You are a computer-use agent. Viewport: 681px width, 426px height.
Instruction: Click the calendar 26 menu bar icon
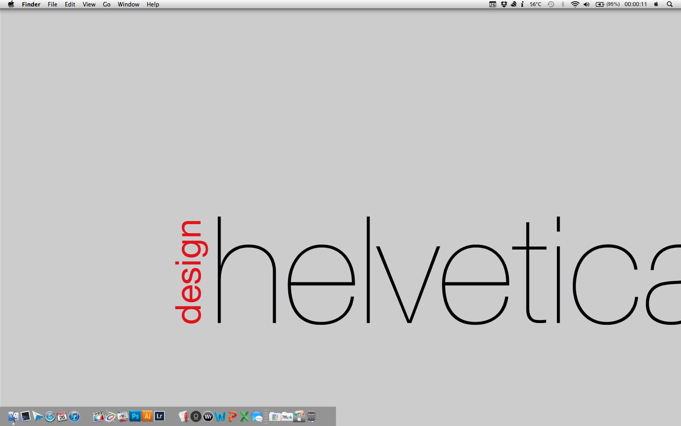click(x=493, y=4)
